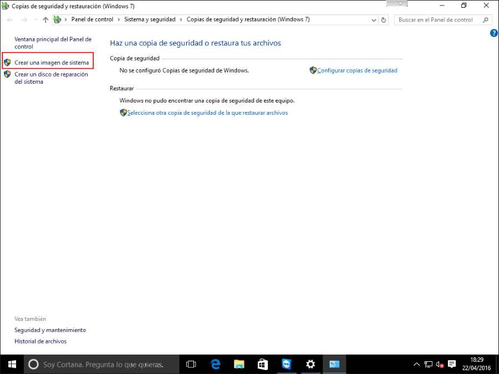The height and width of the screenshot is (374, 499).
Task: Open File Explorer from taskbar
Action: pyautogui.click(x=239, y=364)
